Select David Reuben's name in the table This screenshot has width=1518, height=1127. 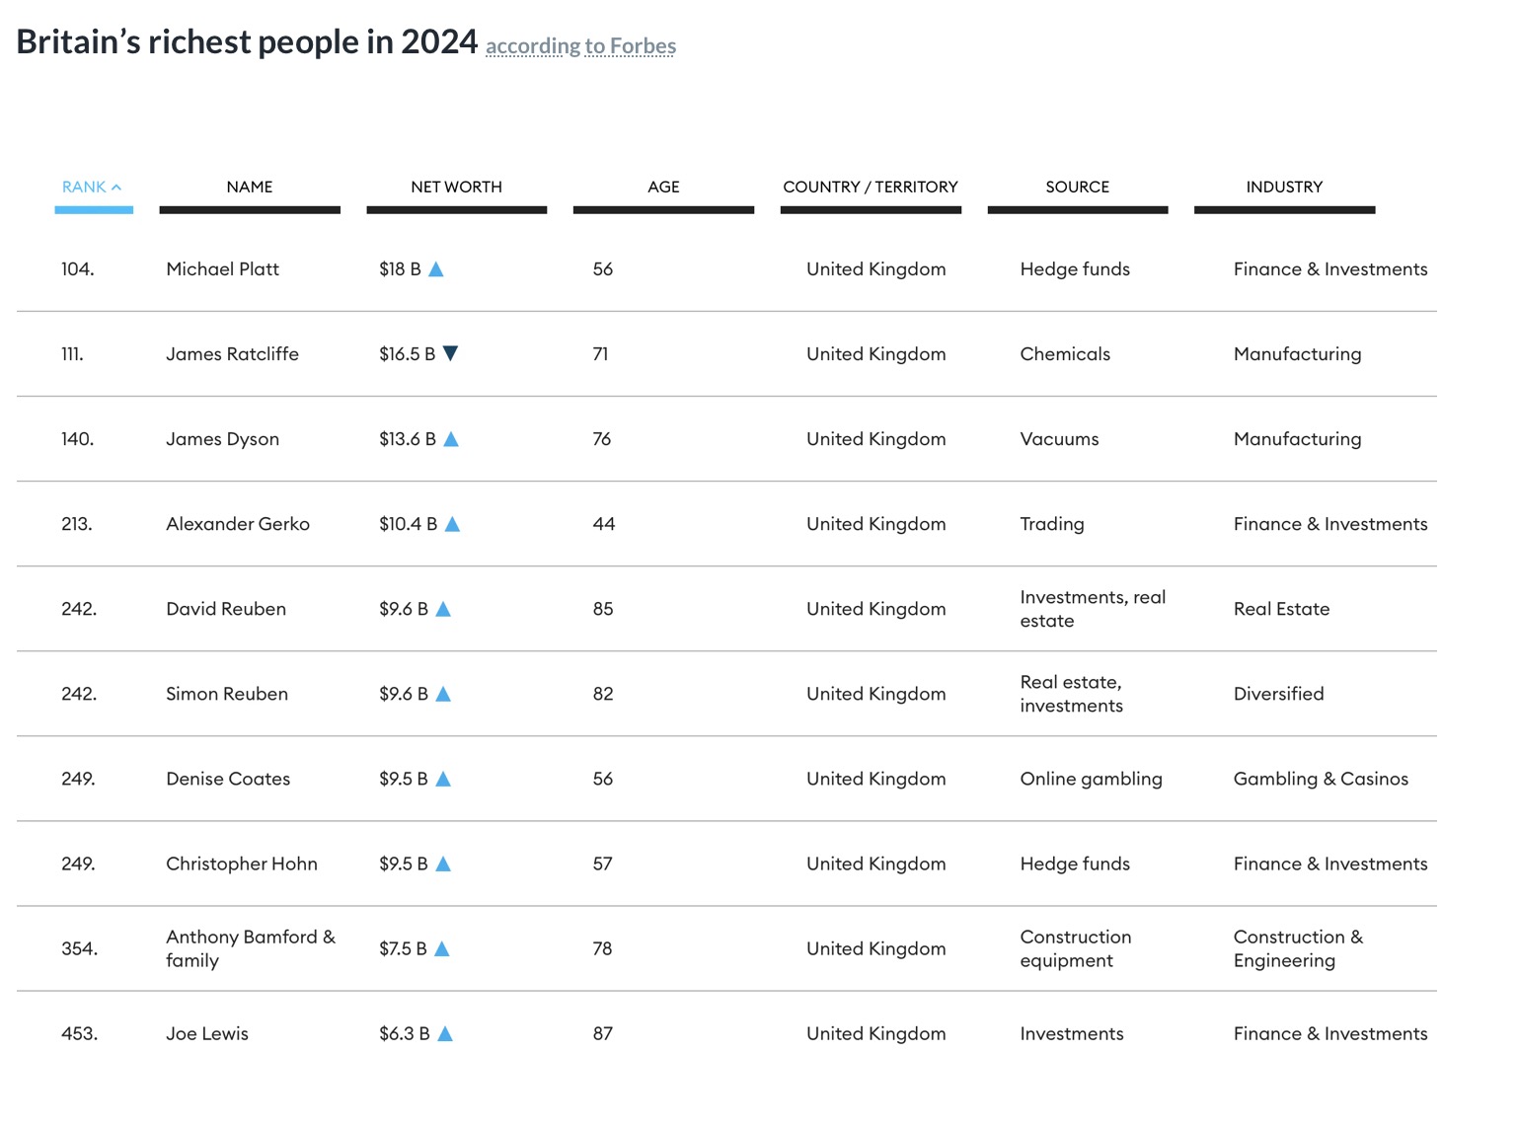[x=225, y=609]
